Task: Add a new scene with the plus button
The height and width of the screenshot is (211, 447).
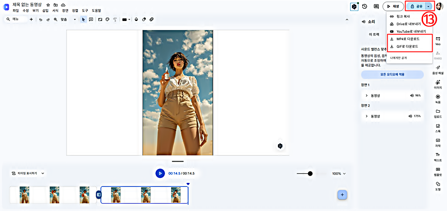Action: [x=342, y=195]
